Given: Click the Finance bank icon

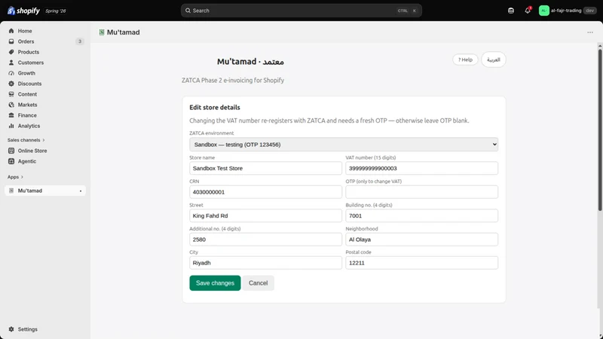Looking at the screenshot, I should click(x=11, y=115).
